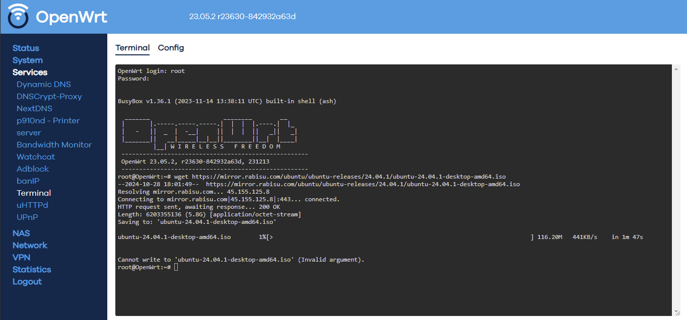Click the terminal resize handle corner
The image size is (687, 320).
pyautogui.click(x=676, y=312)
